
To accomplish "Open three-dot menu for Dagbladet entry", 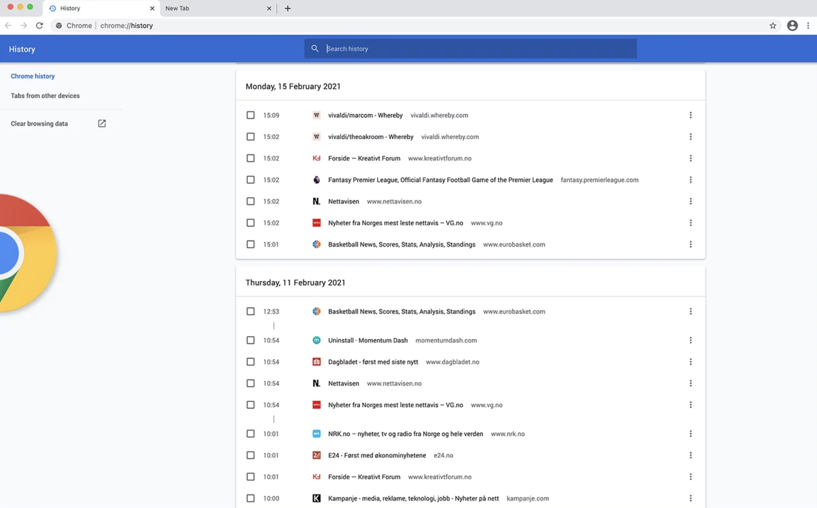I will point(691,362).
